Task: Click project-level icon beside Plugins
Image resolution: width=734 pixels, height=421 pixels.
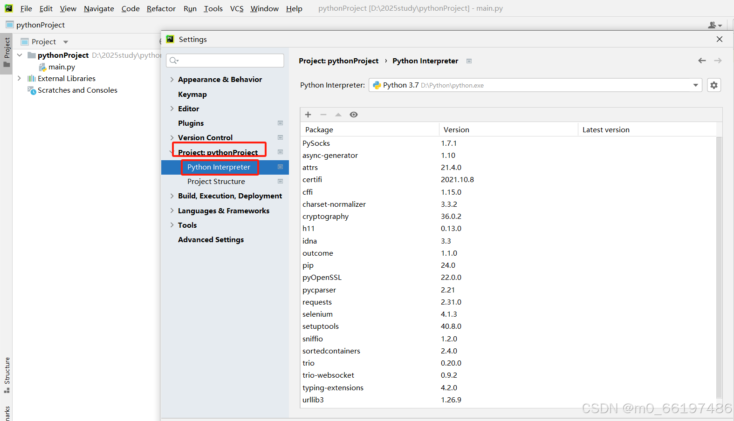Action: click(x=281, y=123)
